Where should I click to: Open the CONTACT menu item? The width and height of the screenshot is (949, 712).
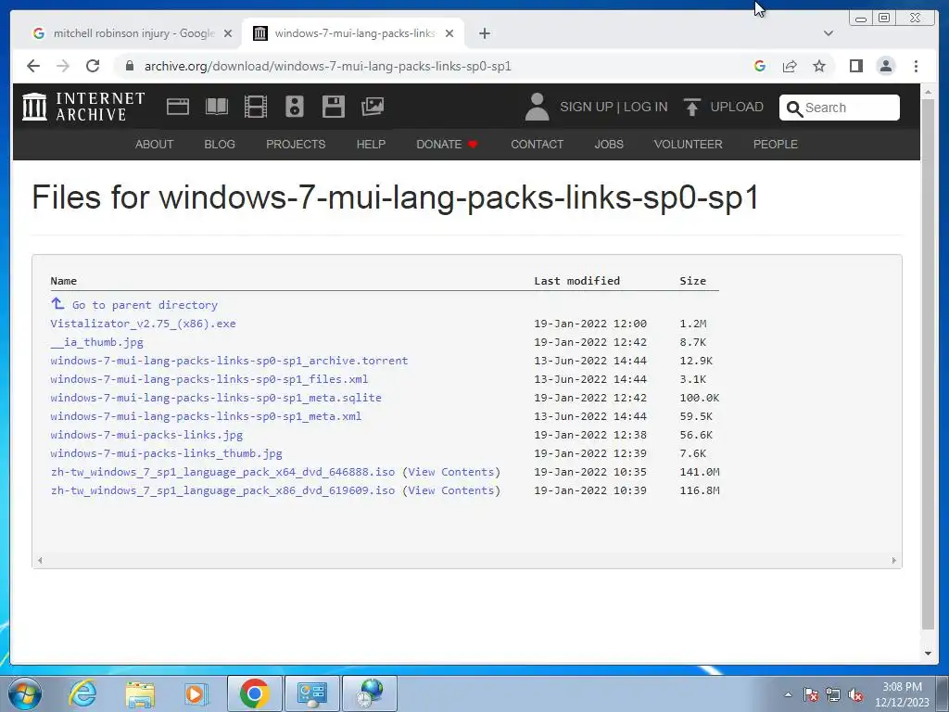pos(537,144)
